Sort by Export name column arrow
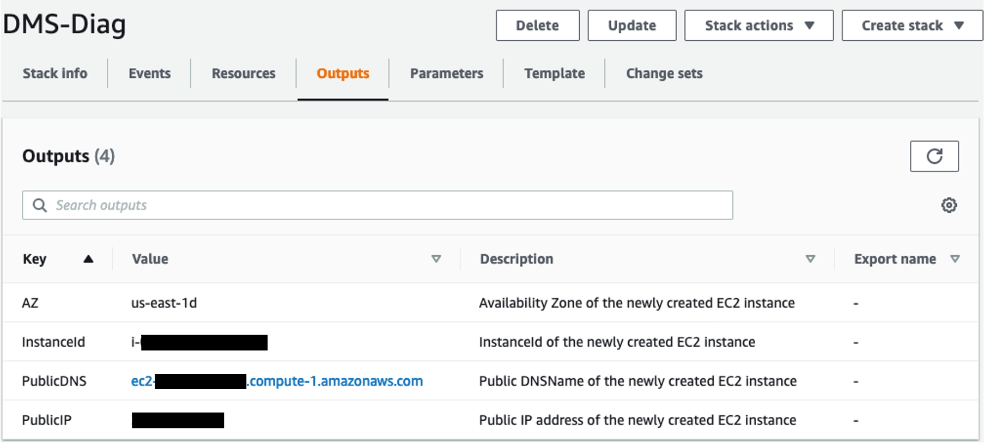984x443 pixels. 955,259
